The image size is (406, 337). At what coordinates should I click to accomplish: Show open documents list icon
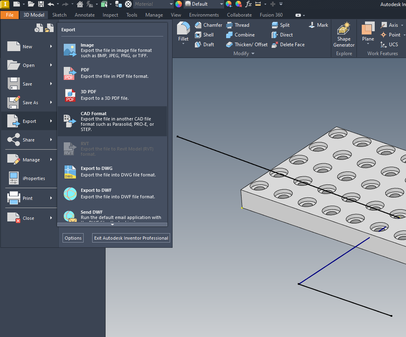point(49,28)
